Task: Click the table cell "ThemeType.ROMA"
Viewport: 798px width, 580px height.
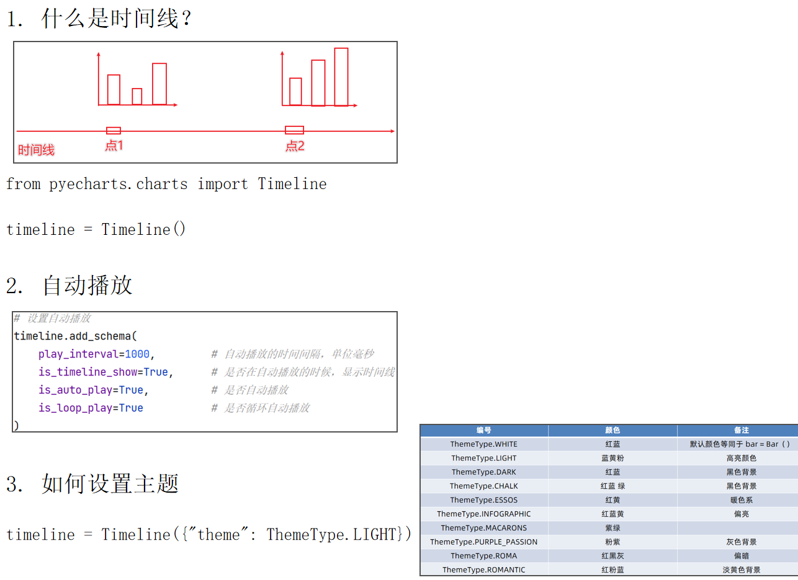Action: point(484,556)
